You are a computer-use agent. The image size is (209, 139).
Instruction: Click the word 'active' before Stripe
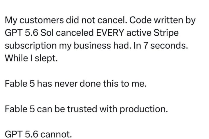pyautogui.click(x=139, y=33)
